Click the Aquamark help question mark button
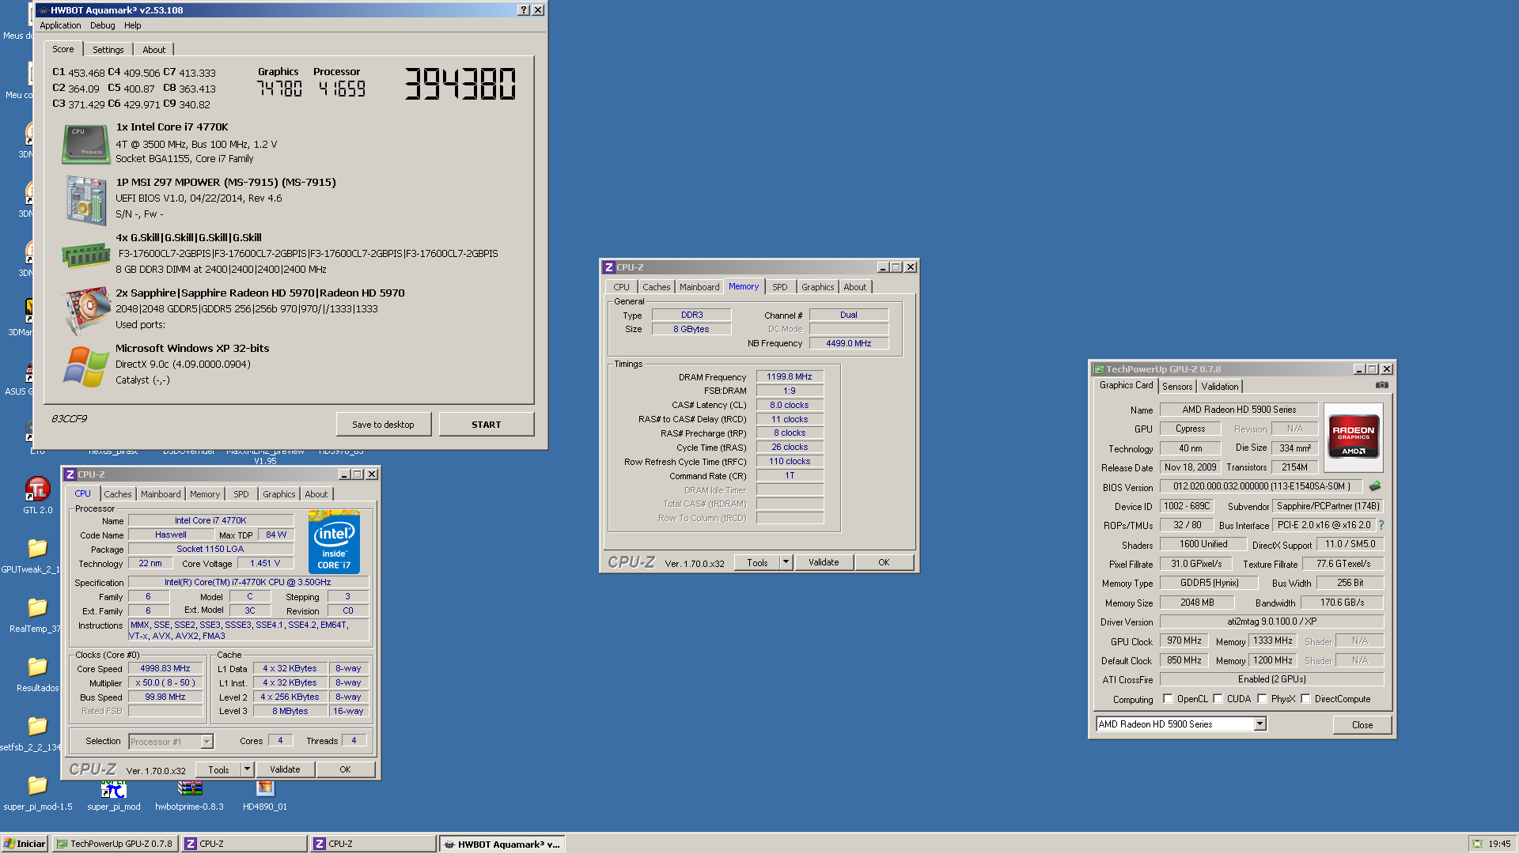 (523, 10)
